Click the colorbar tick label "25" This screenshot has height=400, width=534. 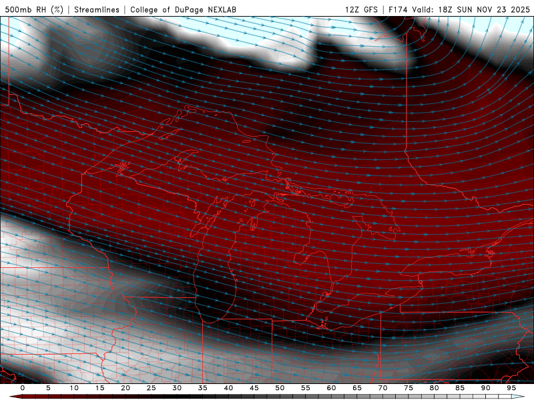tap(152, 388)
